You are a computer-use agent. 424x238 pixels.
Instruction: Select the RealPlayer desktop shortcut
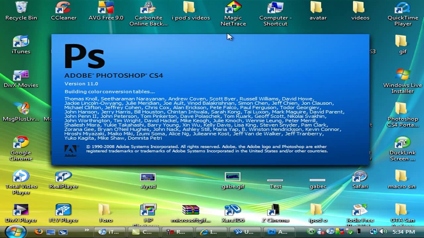point(64,179)
